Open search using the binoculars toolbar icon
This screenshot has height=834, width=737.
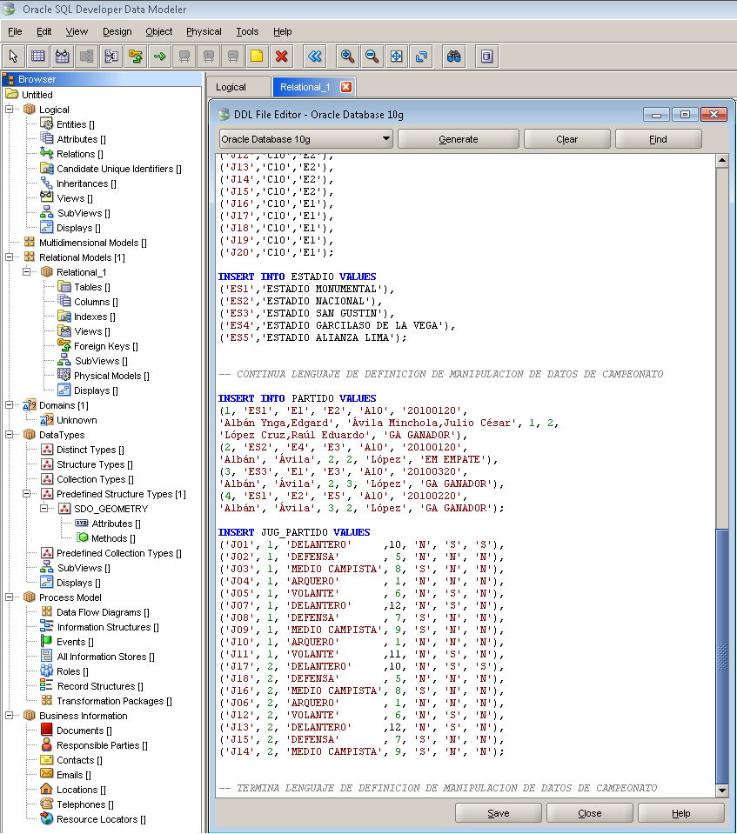click(x=452, y=56)
